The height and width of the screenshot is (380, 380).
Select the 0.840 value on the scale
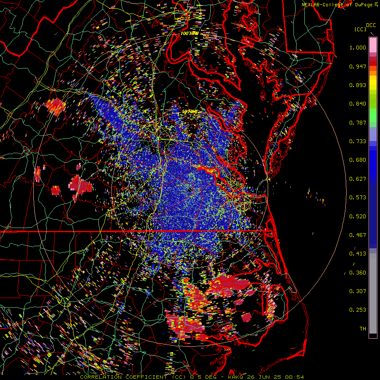point(358,104)
